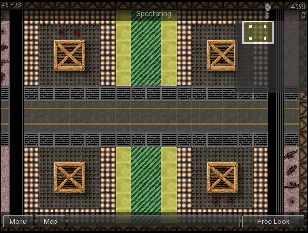Click the 49 FPS counter
Screen dimensions: 308x233
pyautogui.click(x=11, y=5)
